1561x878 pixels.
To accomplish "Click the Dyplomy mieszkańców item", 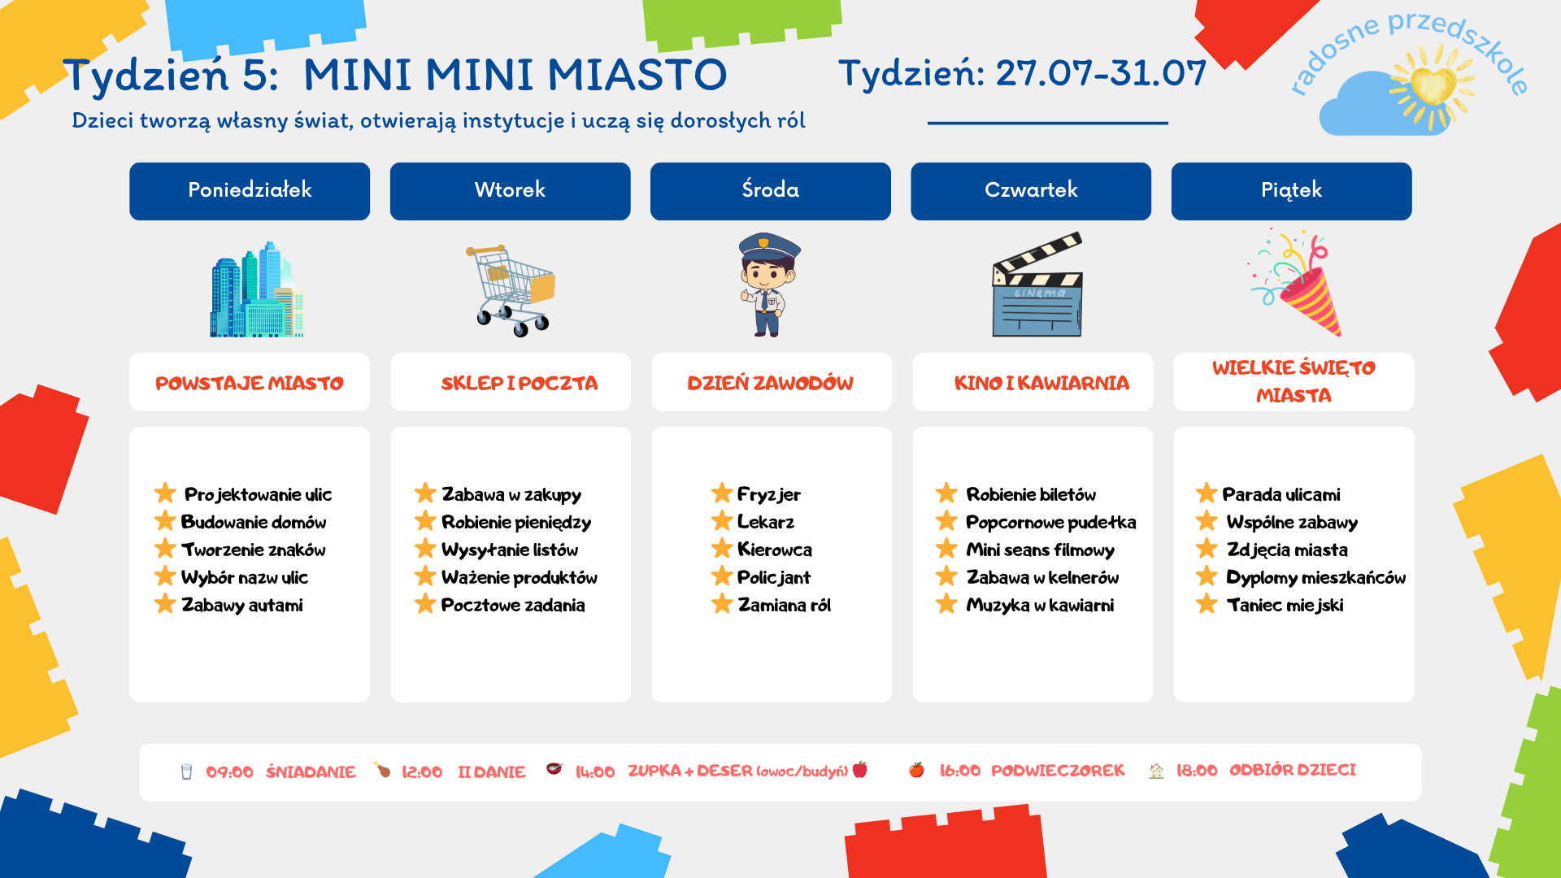I will coord(1316,578).
